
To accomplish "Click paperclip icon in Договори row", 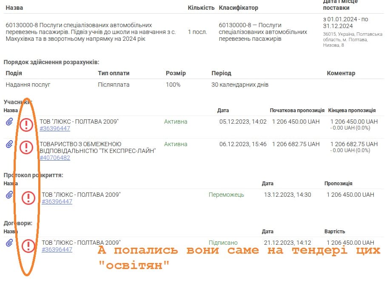I will click(9, 243).
